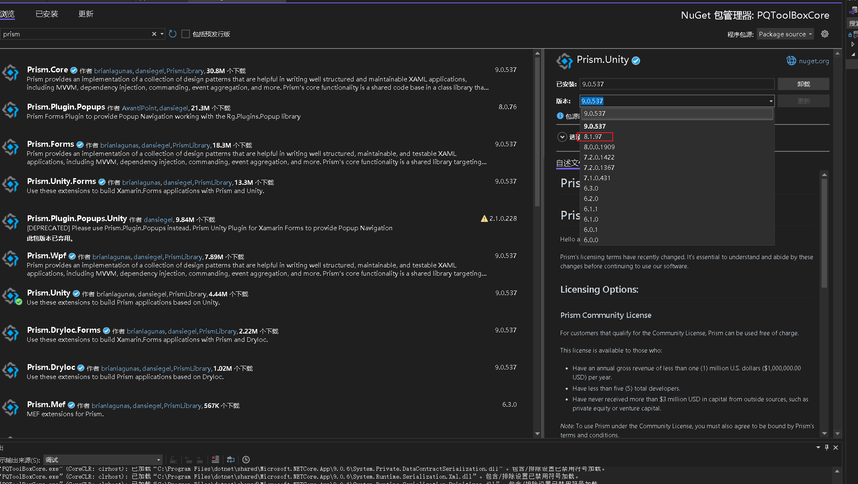Switch to the 浏览 (Browse) tab

coord(7,14)
